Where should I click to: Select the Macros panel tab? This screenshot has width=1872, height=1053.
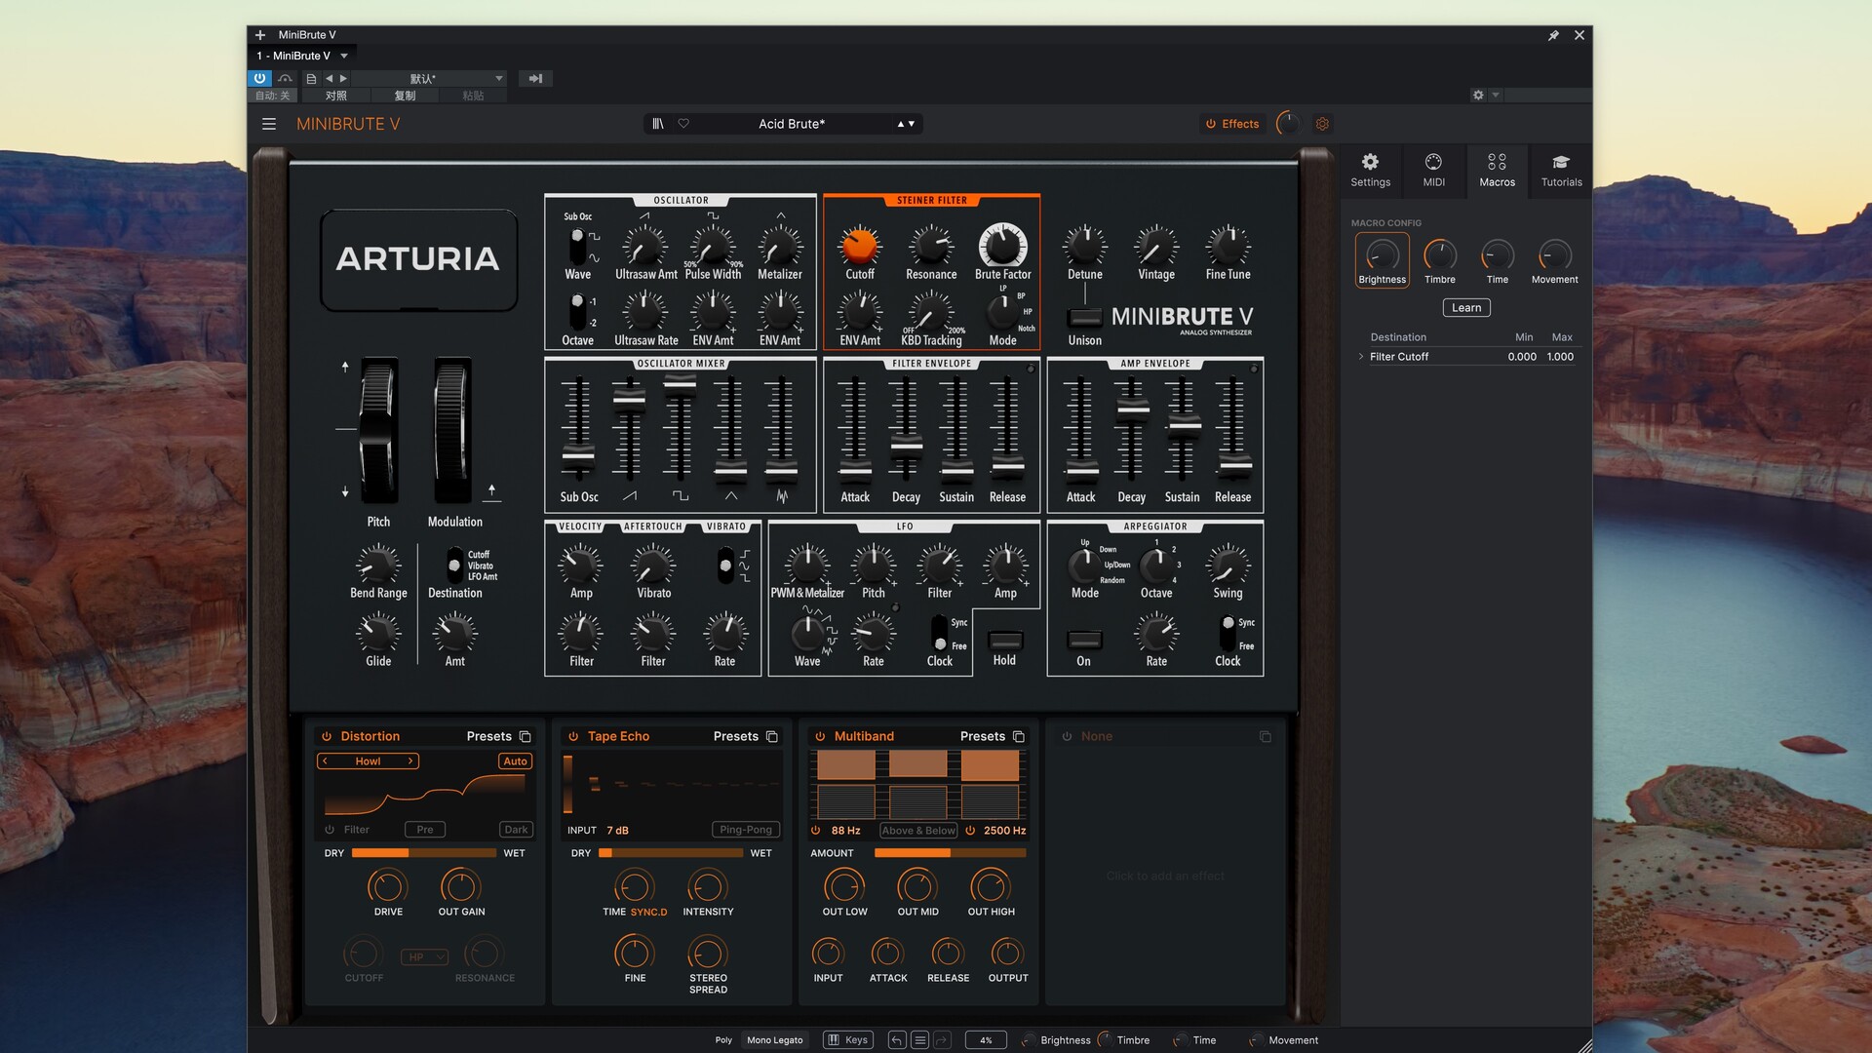point(1497,170)
